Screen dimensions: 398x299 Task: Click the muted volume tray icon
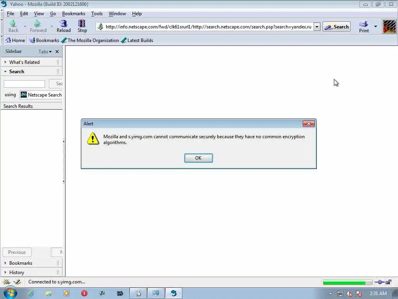349,294
